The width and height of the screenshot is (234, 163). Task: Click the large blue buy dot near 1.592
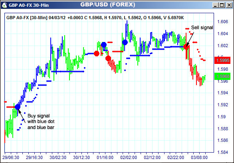(18, 107)
